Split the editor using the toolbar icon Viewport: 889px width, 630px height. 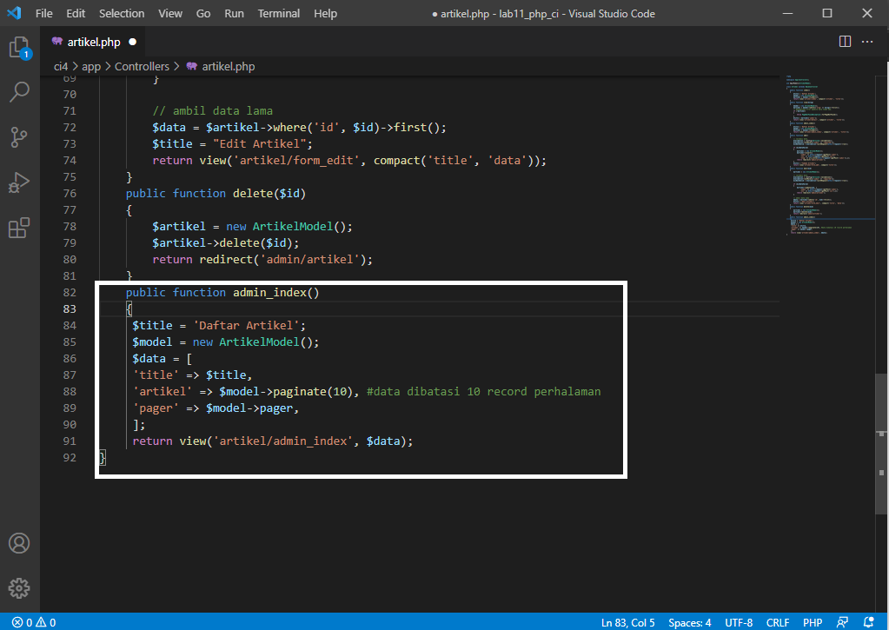[x=844, y=41]
